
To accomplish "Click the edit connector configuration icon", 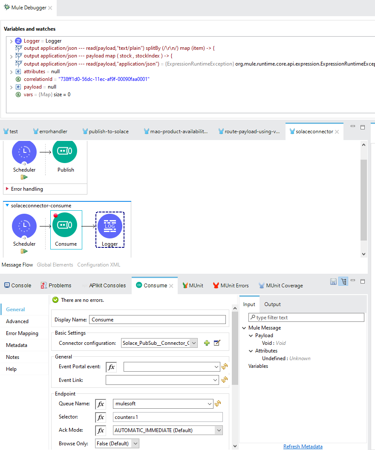I will tap(217, 343).
